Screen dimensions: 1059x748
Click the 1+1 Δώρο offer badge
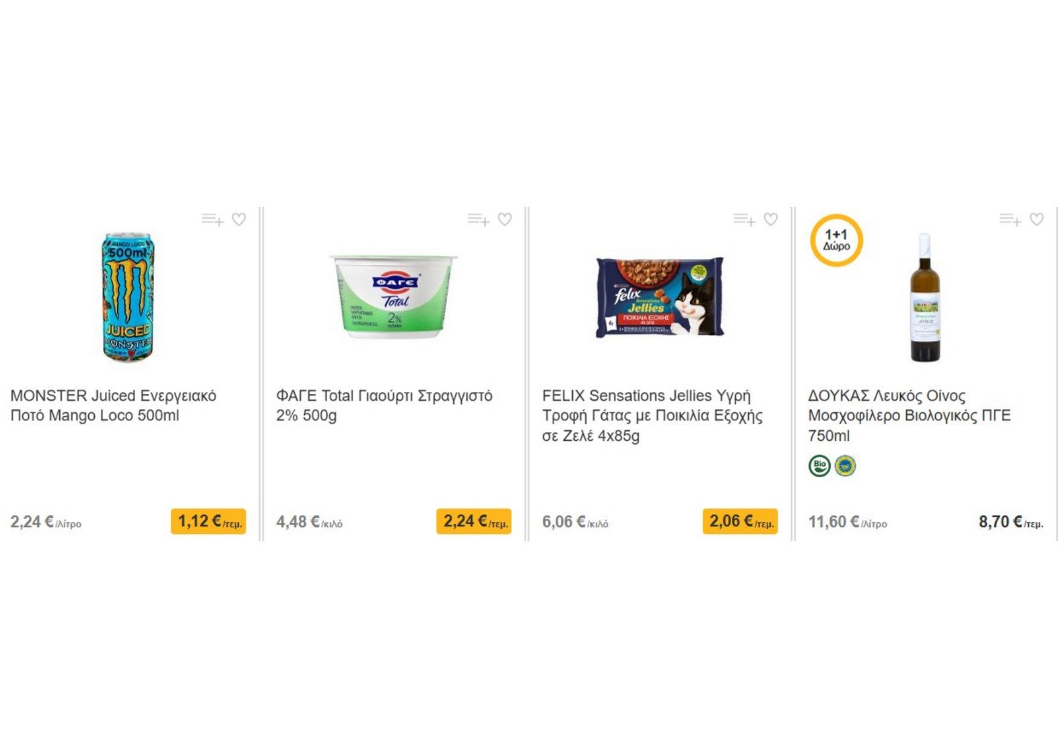[x=836, y=240]
